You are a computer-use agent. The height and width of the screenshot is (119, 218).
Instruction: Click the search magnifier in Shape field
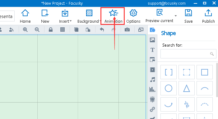tap(212, 54)
